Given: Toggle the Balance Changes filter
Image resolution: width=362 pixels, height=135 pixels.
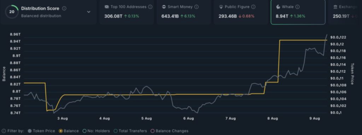Looking at the screenshot, I should [169, 131].
